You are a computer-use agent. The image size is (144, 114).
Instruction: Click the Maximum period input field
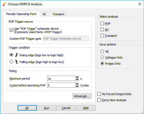click(x=61, y=78)
